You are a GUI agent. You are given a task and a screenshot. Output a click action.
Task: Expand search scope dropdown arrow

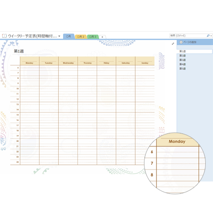click(x=211, y=36)
